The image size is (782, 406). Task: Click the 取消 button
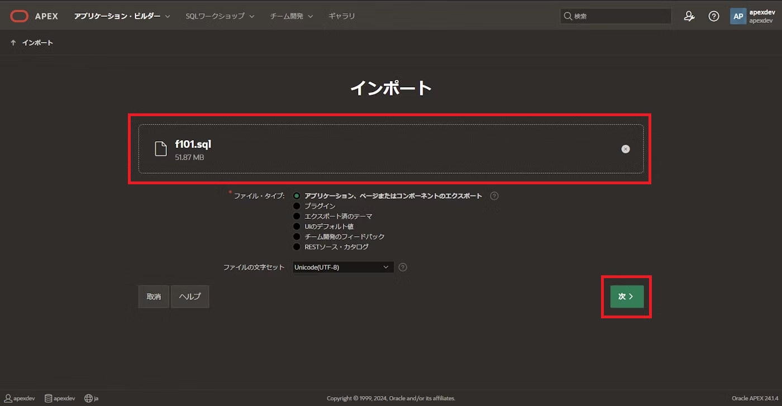click(x=154, y=297)
